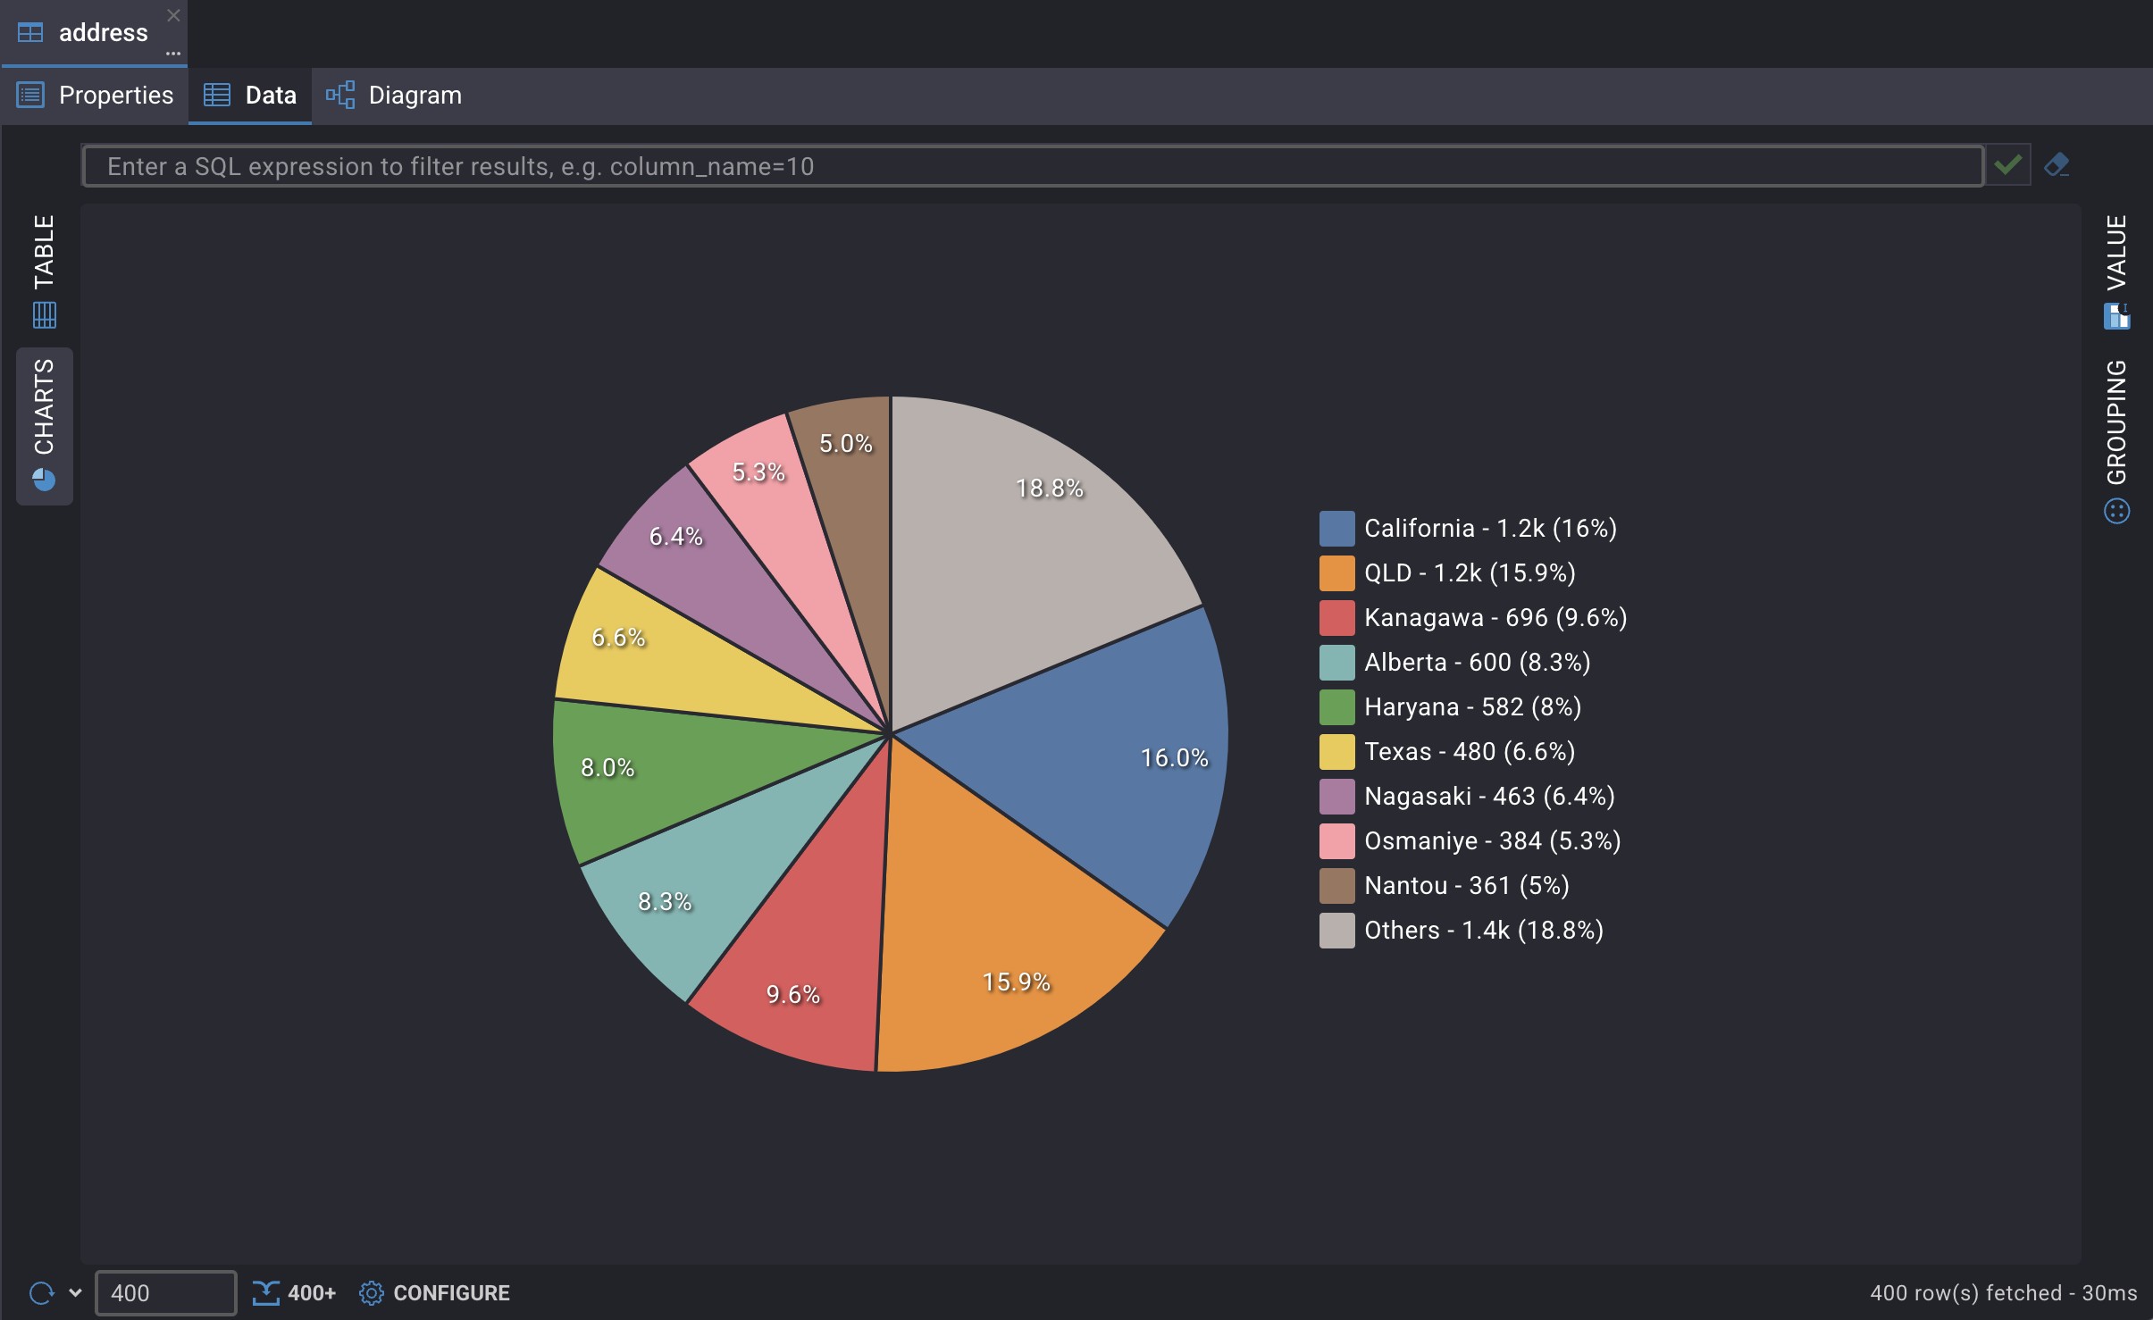Click the refresh data icon
This screenshot has height=1320, width=2153.
[x=41, y=1292]
